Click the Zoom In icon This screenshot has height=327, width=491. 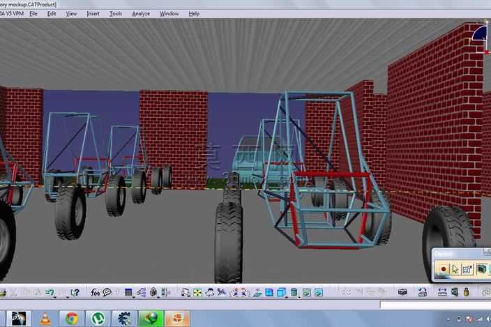(234, 292)
